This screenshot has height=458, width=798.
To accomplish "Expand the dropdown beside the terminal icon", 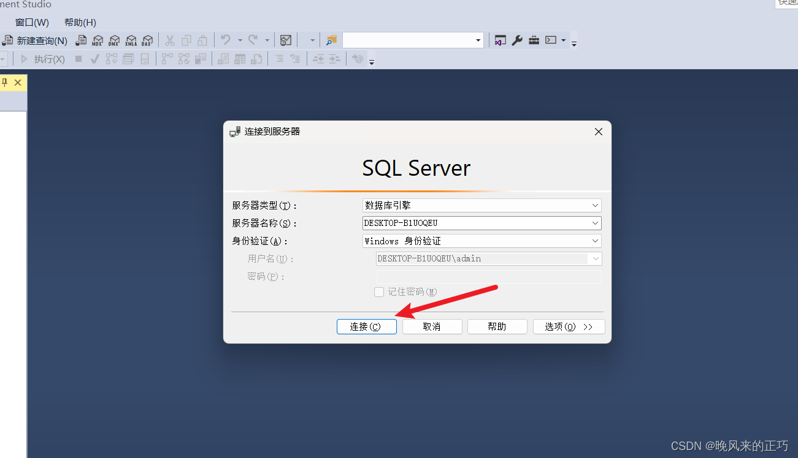I will (563, 40).
